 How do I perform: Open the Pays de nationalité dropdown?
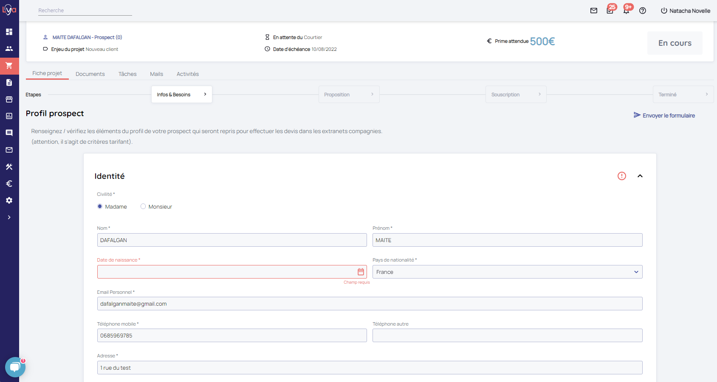(507, 272)
